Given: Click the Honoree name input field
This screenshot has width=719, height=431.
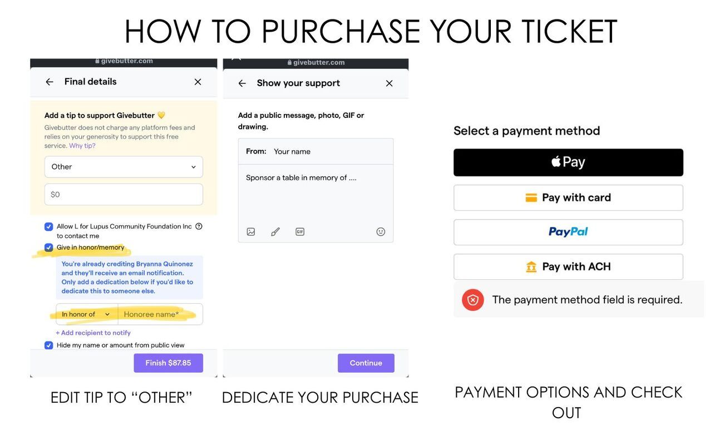Looking at the screenshot, I should [160, 314].
